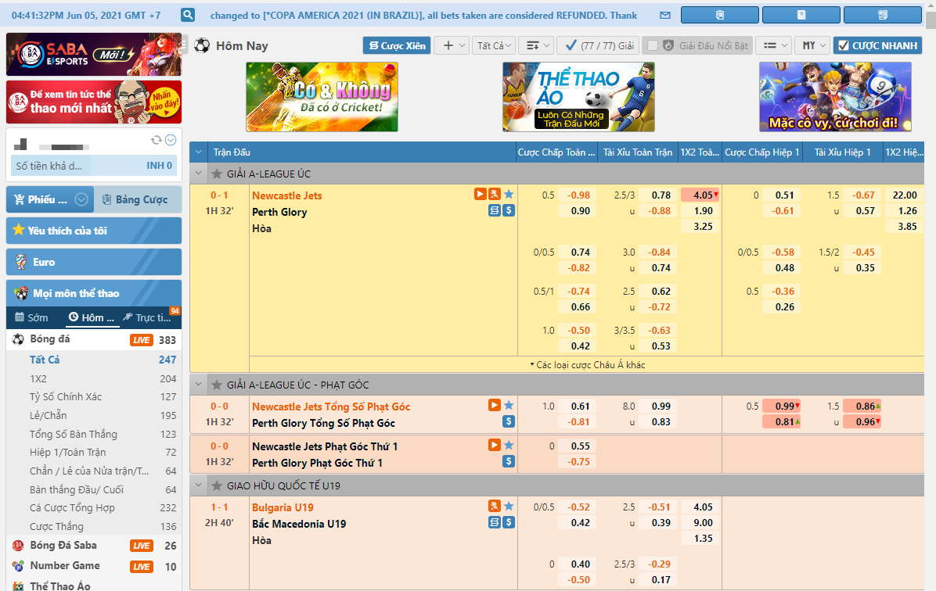Click the search magnifier icon in top bar
The height and width of the screenshot is (591, 936).
coord(188,15)
